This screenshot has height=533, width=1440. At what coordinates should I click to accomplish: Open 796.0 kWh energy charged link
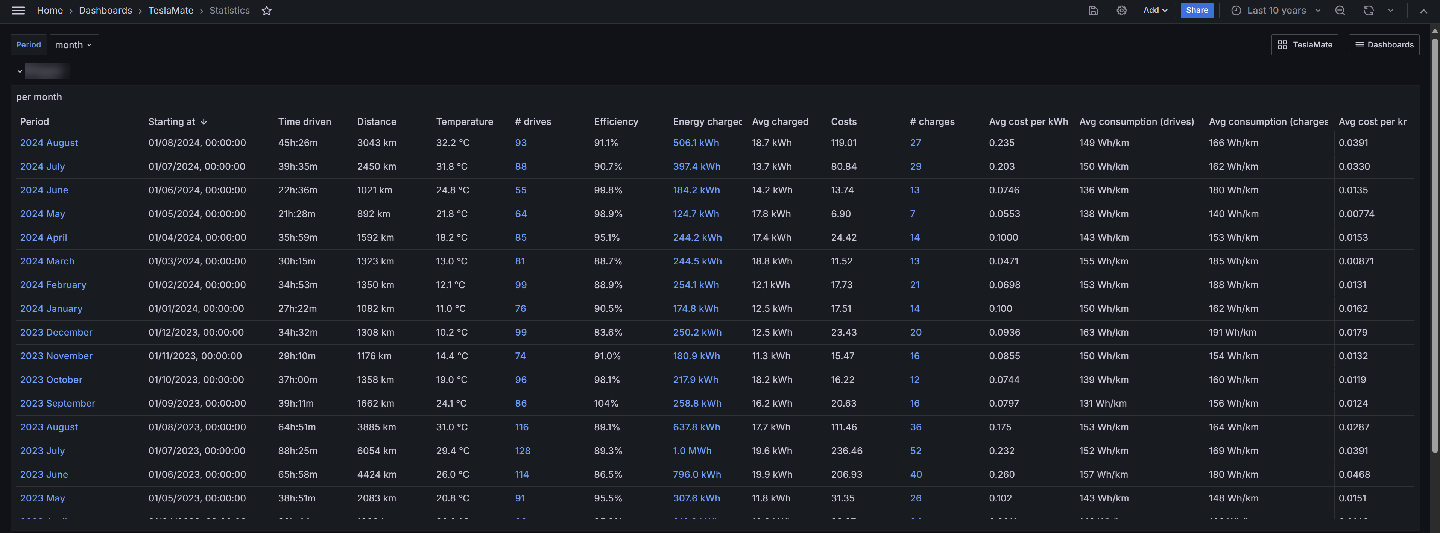point(697,474)
